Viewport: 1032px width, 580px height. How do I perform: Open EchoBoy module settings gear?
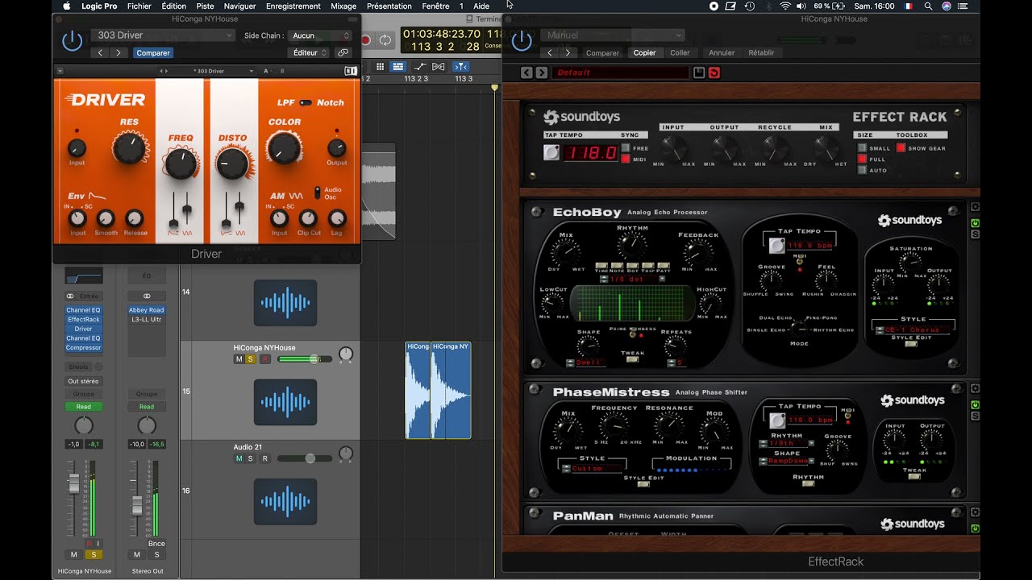pos(975,208)
